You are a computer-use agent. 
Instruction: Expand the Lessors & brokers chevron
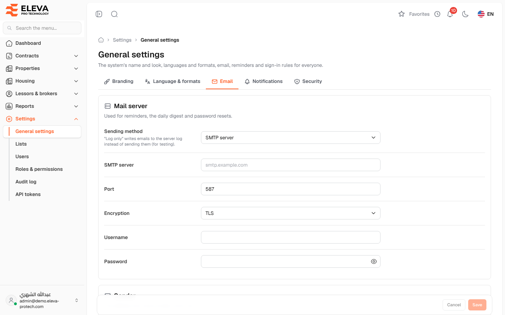tap(76, 93)
